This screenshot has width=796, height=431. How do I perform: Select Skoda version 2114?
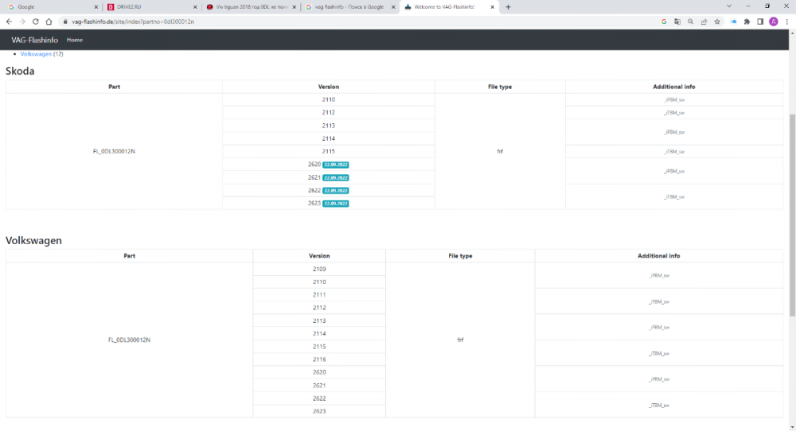click(329, 138)
